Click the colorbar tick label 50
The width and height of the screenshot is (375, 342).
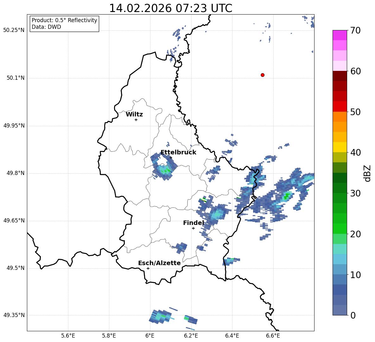pyautogui.click(x=355, y=112)
